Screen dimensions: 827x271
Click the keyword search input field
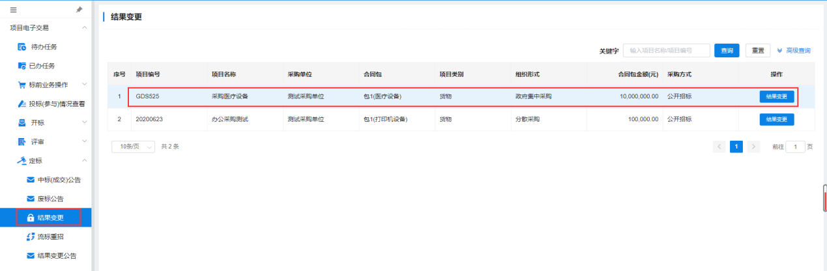coord(666,51)
